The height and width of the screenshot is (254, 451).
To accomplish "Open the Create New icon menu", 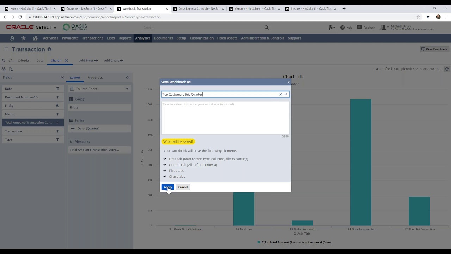I will pos(331,28).
